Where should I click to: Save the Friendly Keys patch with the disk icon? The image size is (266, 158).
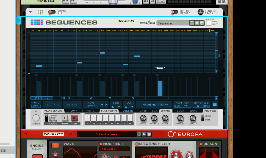(x=149, y=134)
